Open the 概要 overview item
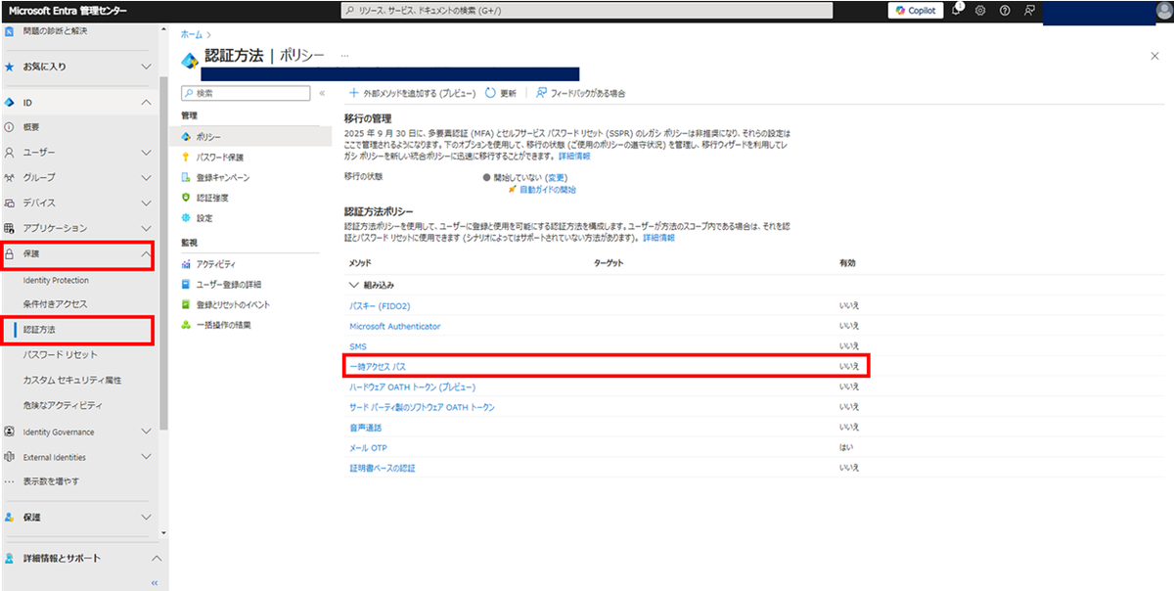 click(31, 127)
